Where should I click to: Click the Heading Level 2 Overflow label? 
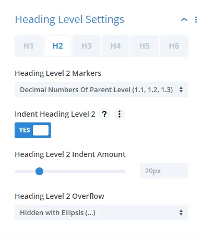(x=59, y=196)
